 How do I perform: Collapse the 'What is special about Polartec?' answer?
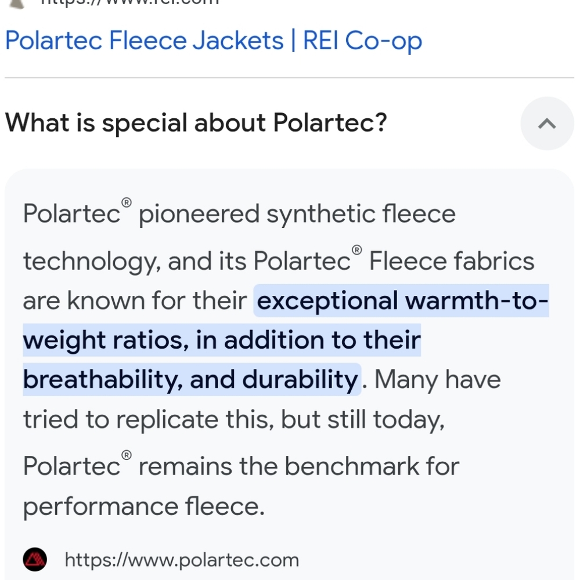coord(547,123)
